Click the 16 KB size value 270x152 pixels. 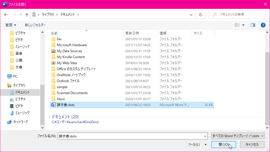click(x=208, y=105)
